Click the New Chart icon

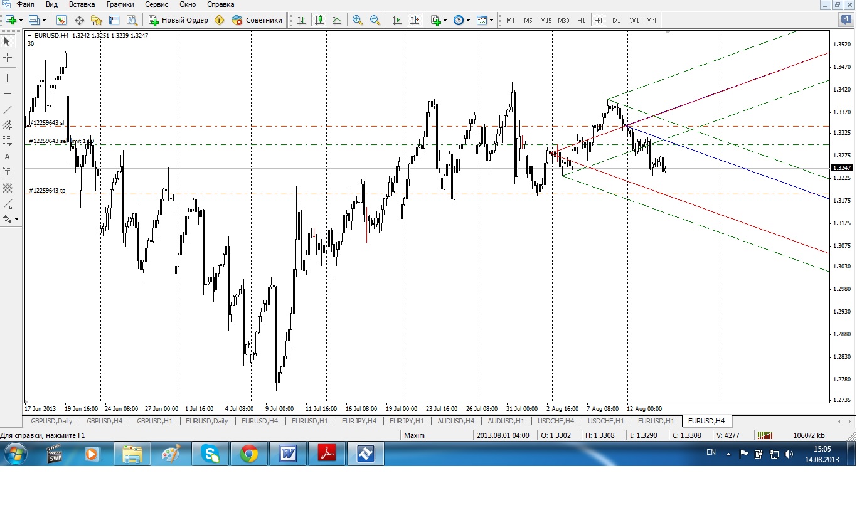(11, 20)
